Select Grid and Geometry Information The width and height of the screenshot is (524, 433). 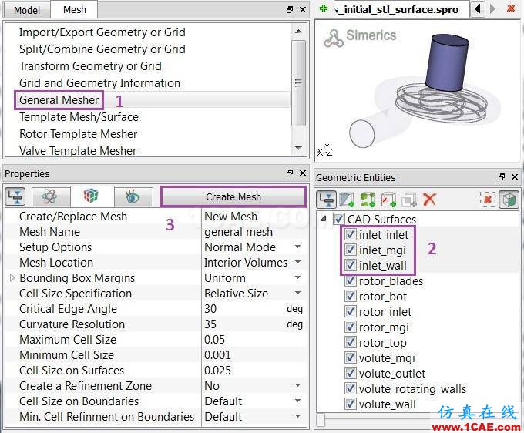tap(99, 82)
